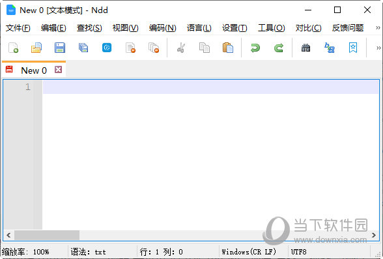The image size is (383, 259).
Task: Create a new file using the toolbar icon
Action: 13,48
